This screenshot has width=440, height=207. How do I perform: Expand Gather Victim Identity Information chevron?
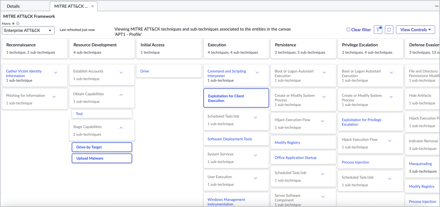coord(56,72)
